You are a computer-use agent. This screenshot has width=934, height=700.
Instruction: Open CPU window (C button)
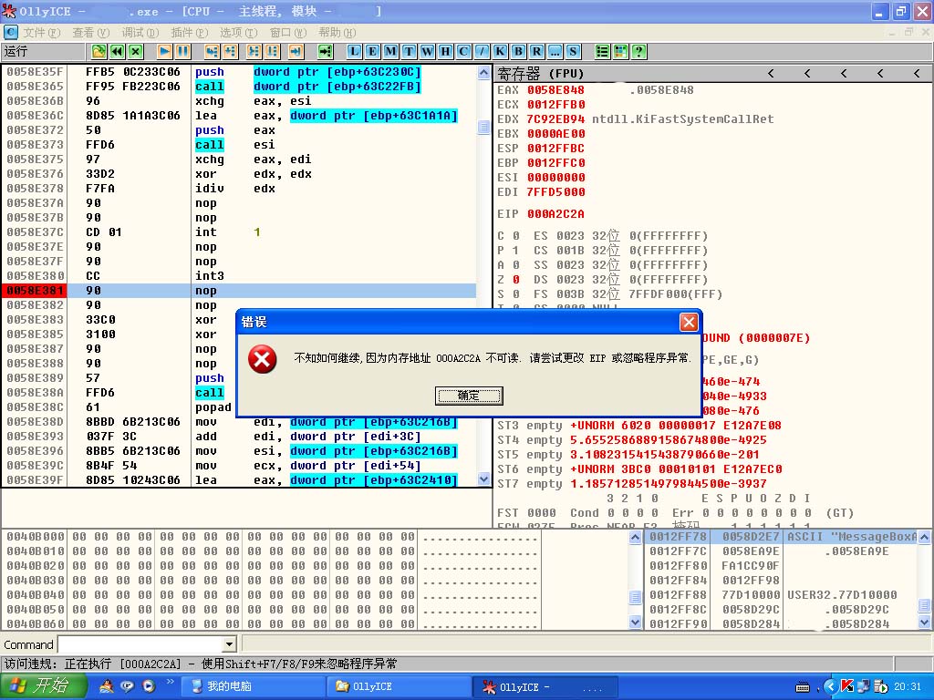[x=464, y=52]
